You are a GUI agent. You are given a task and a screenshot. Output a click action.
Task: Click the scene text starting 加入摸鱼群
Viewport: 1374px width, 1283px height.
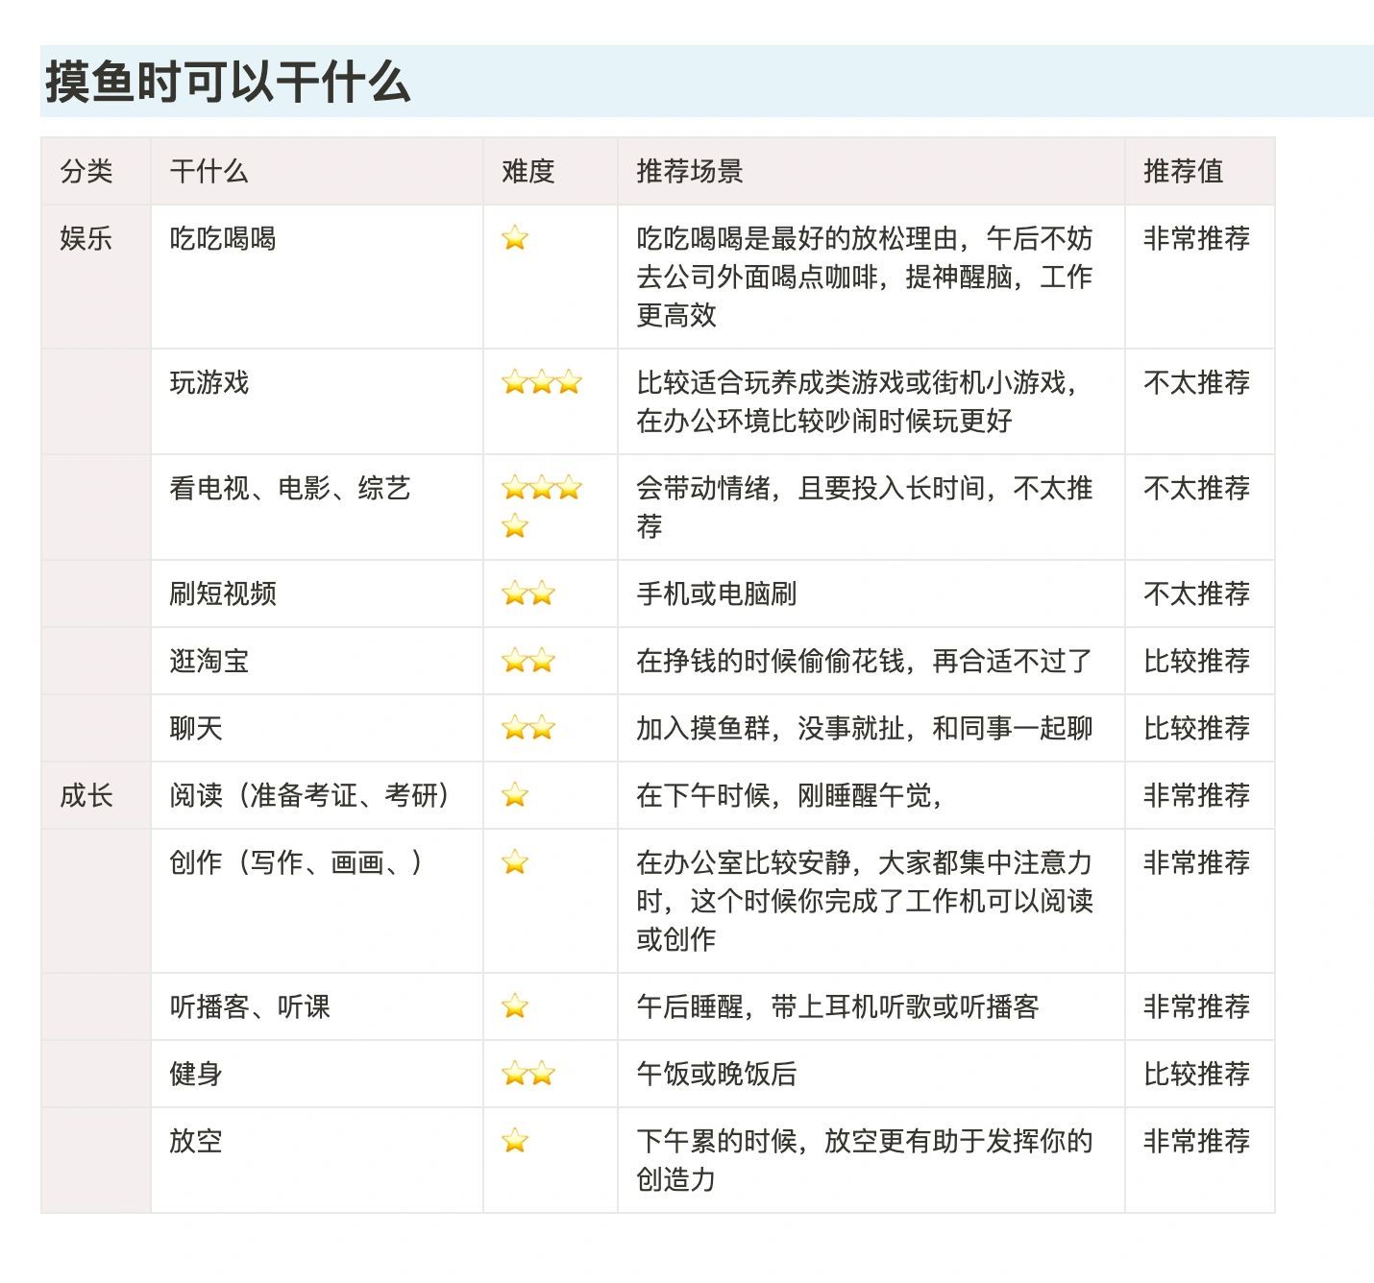[x=865, y=728]
